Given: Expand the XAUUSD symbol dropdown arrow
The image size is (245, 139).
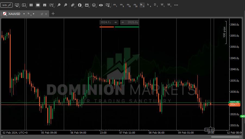Looking at the screenshot, I should pyautogui.click(x=24, y=14).
